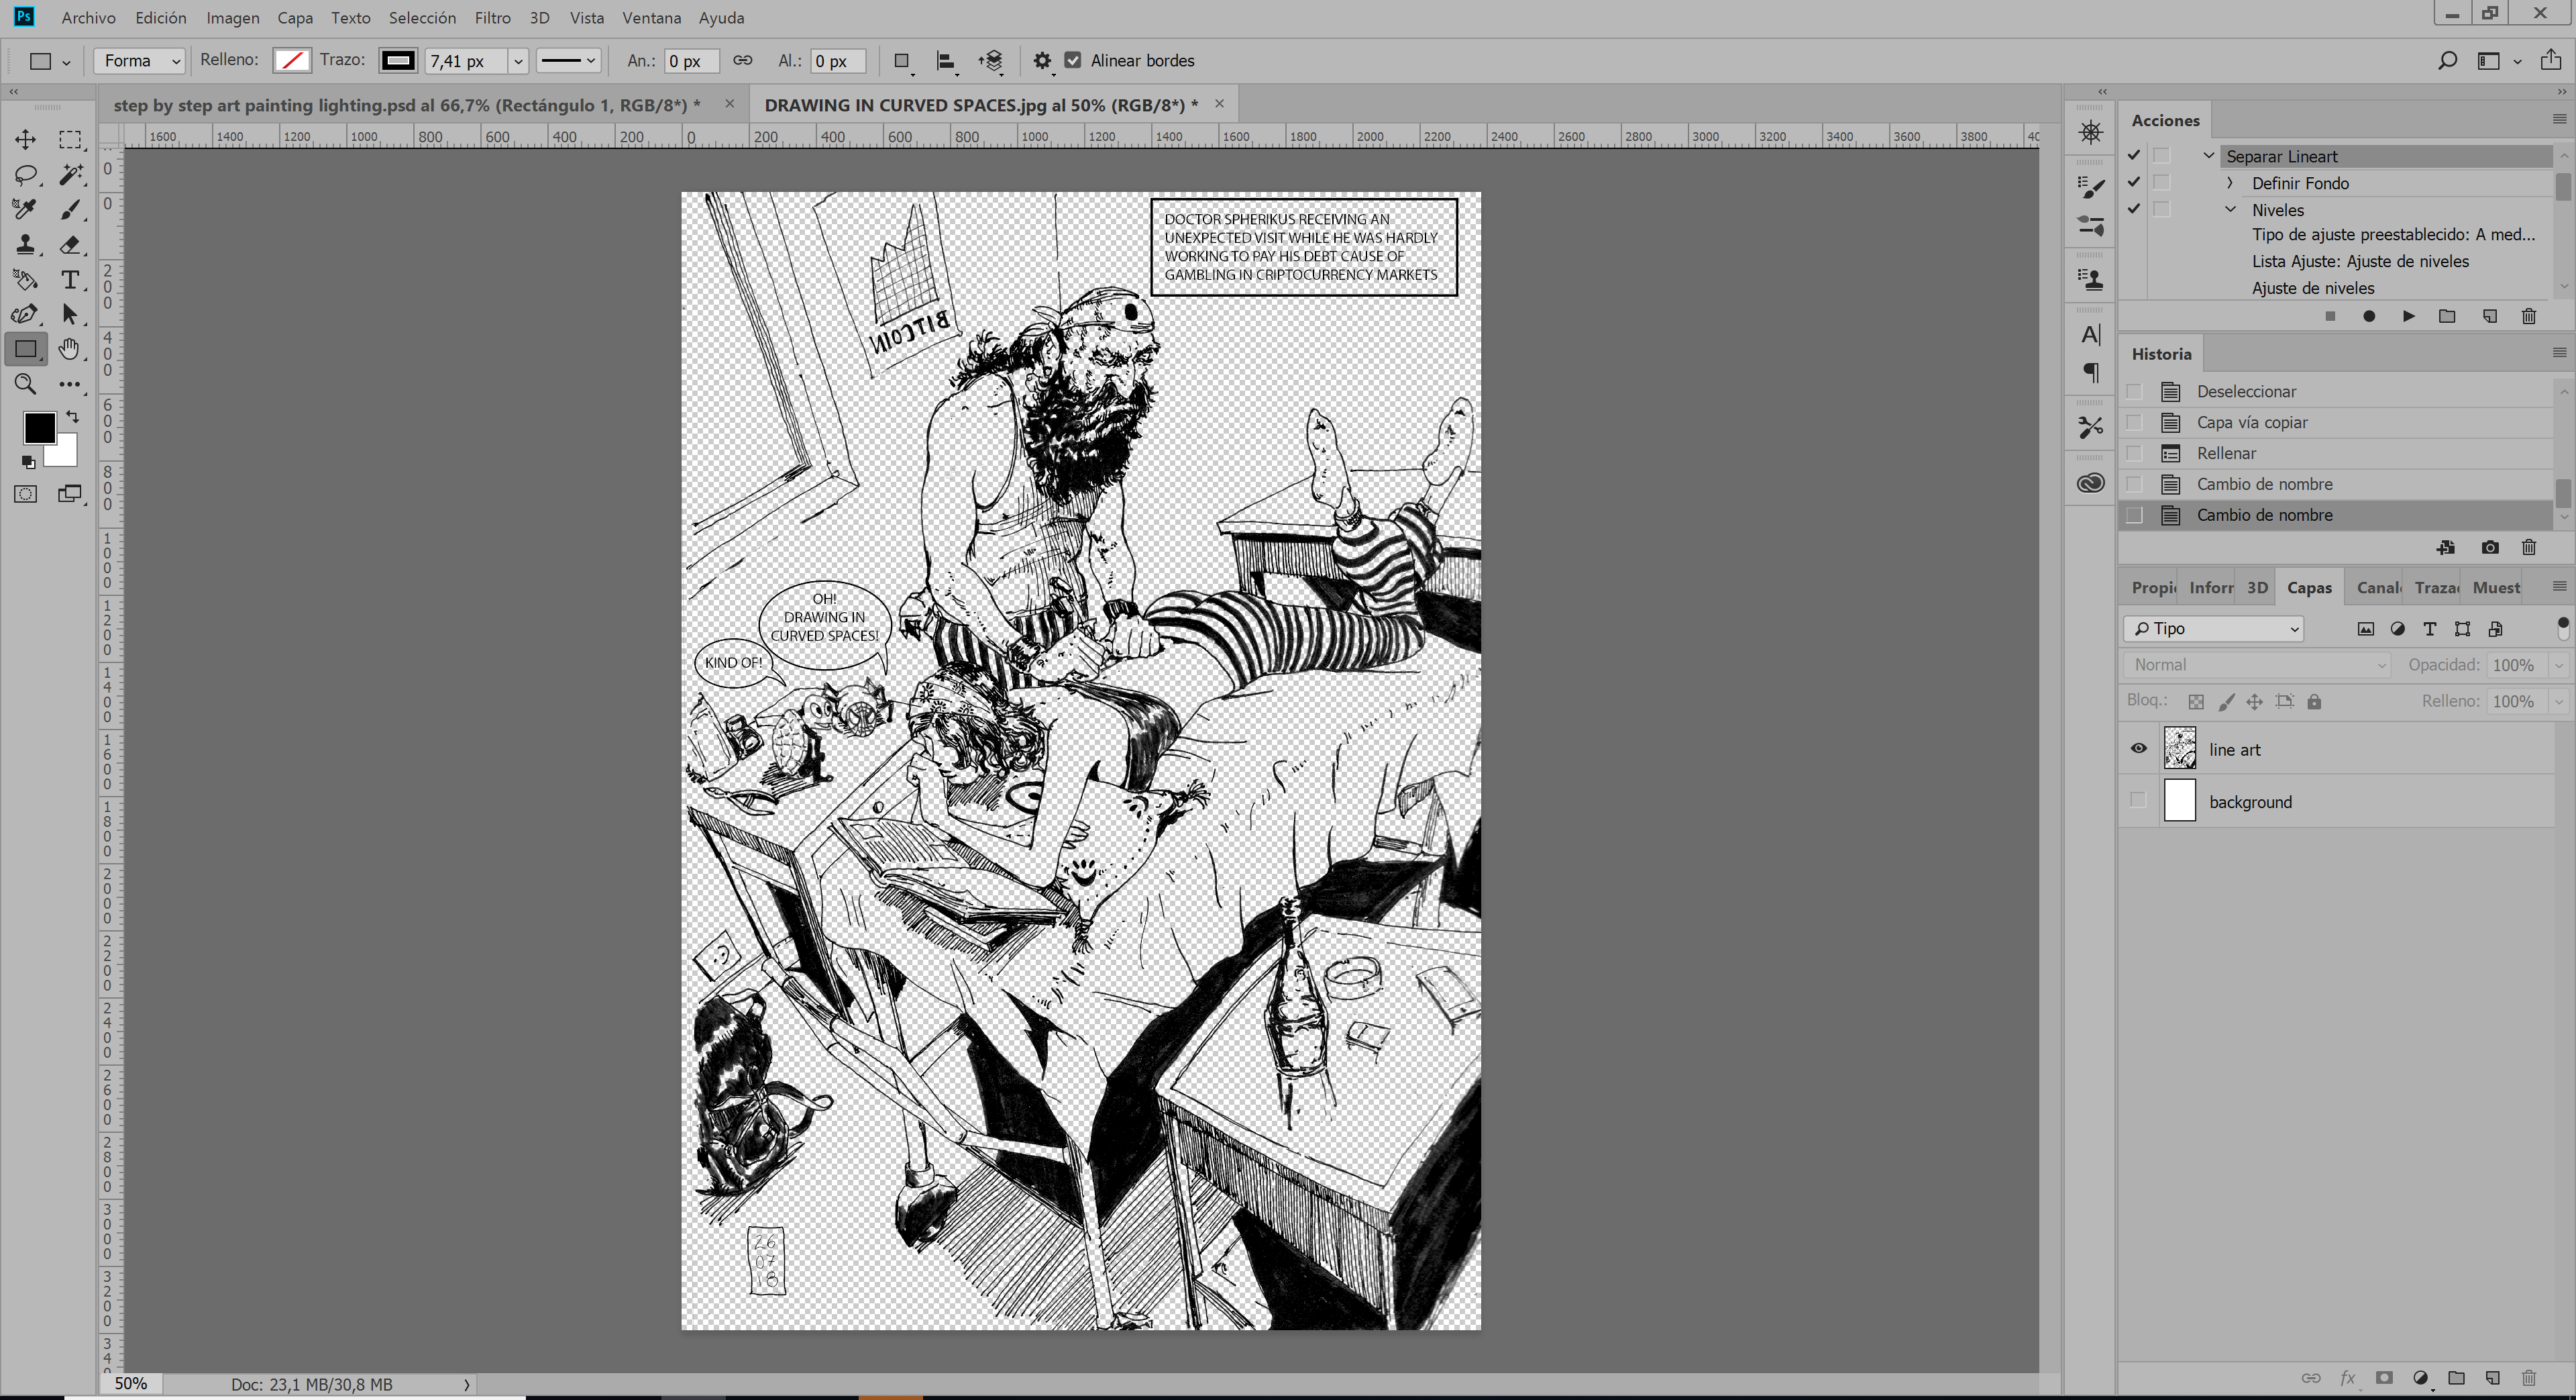Screen dimensions: 2576x1400
Task: Uncheck Alinear bordes checkbox
Action: [1073, 61]
